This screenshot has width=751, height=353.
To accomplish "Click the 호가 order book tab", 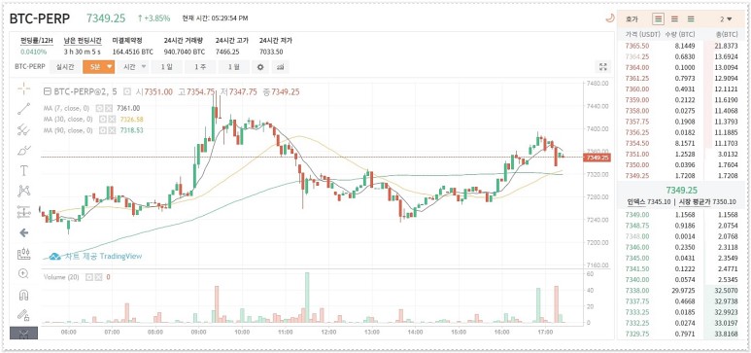I will click(632, 19).
